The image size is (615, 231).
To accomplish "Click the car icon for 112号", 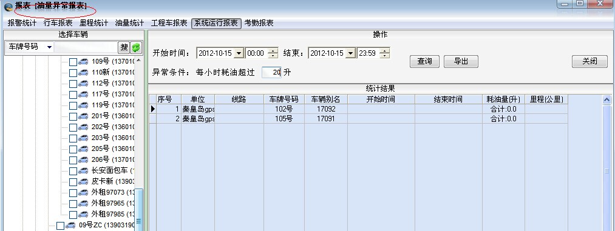I will pyautogui.click(x=83, y=84).
